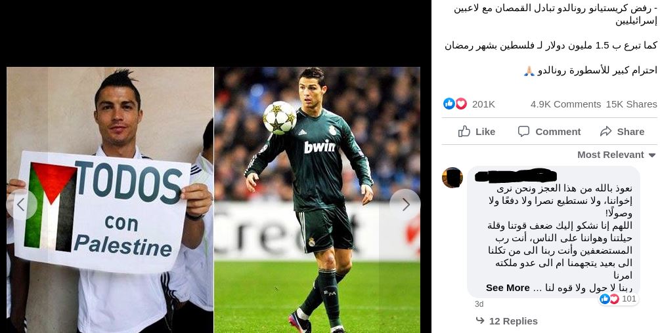The height and width of the screenshot is (333, 660).
Task: View the 15K Shares list
Action: pyautogui.click(x=631, y=104)
